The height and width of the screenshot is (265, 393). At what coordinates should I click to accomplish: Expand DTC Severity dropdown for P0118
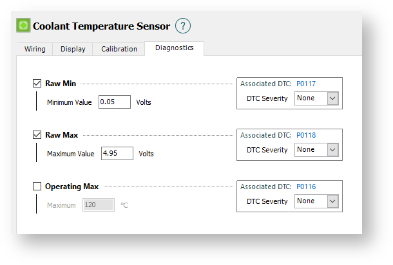click(316, 150)
